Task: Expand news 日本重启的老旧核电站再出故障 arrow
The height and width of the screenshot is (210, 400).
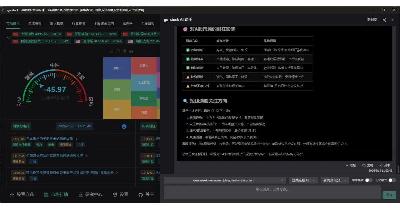Action: point(76,139)
